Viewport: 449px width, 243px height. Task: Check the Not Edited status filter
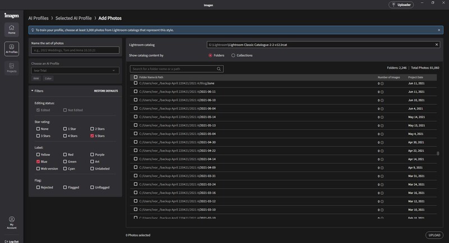coord(65,110)
